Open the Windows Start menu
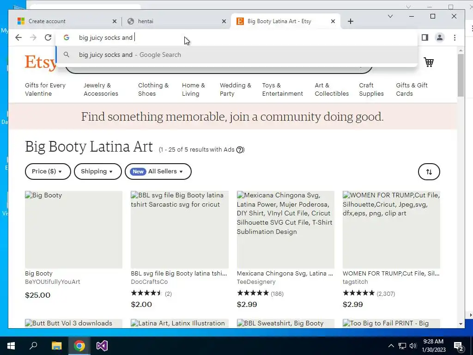The width and height of the screenshot is (473, 355). point(11,346)
